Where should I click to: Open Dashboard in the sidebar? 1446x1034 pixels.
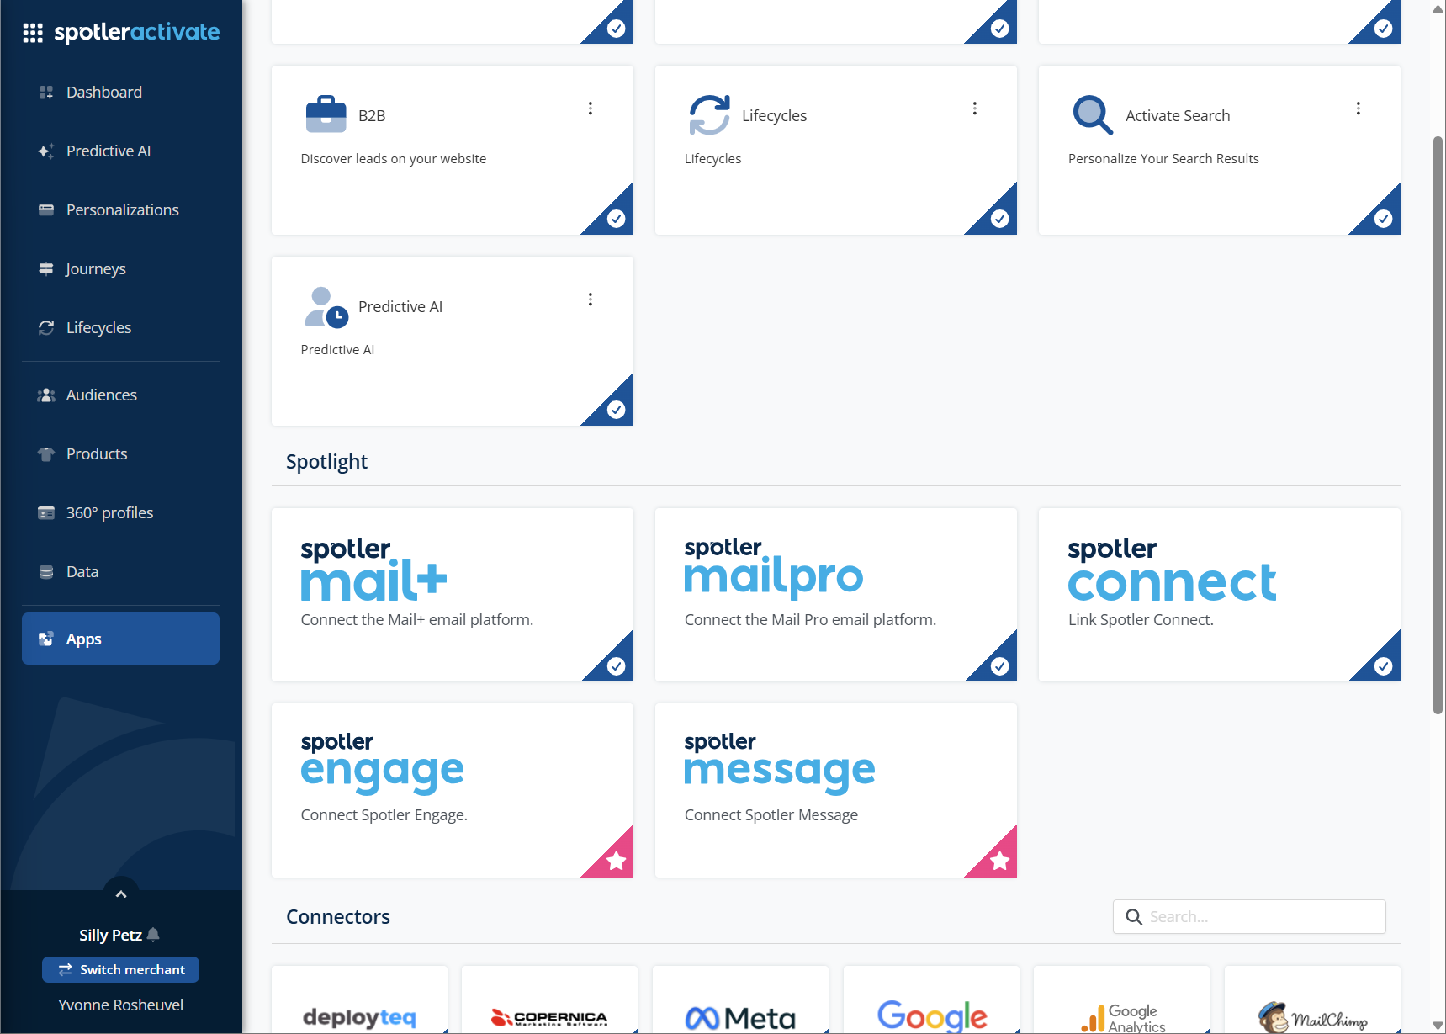[x=120, y=92]
